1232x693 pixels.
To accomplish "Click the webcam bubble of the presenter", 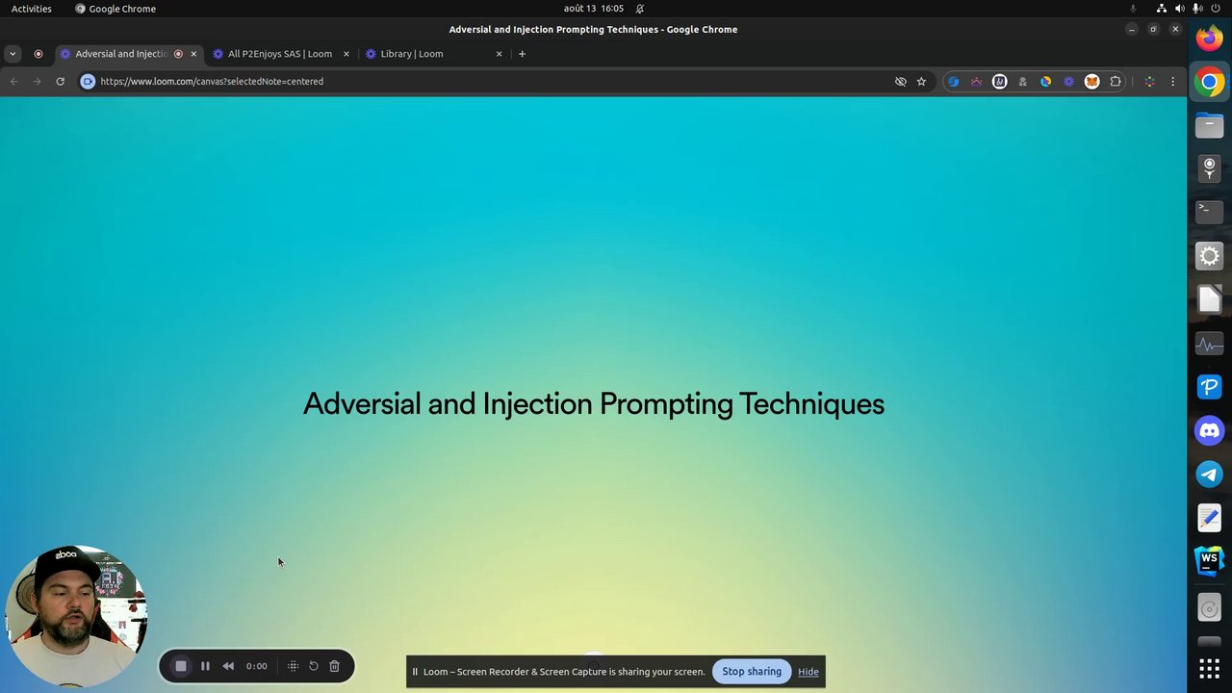I will [76, 617].
